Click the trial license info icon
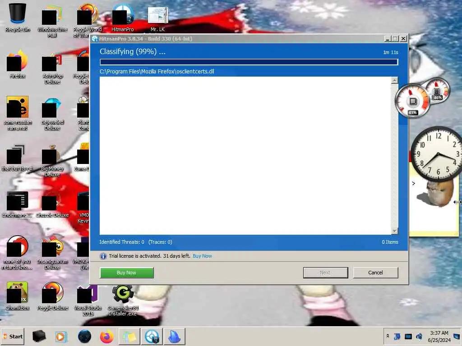462x346 pixels. 103,256
